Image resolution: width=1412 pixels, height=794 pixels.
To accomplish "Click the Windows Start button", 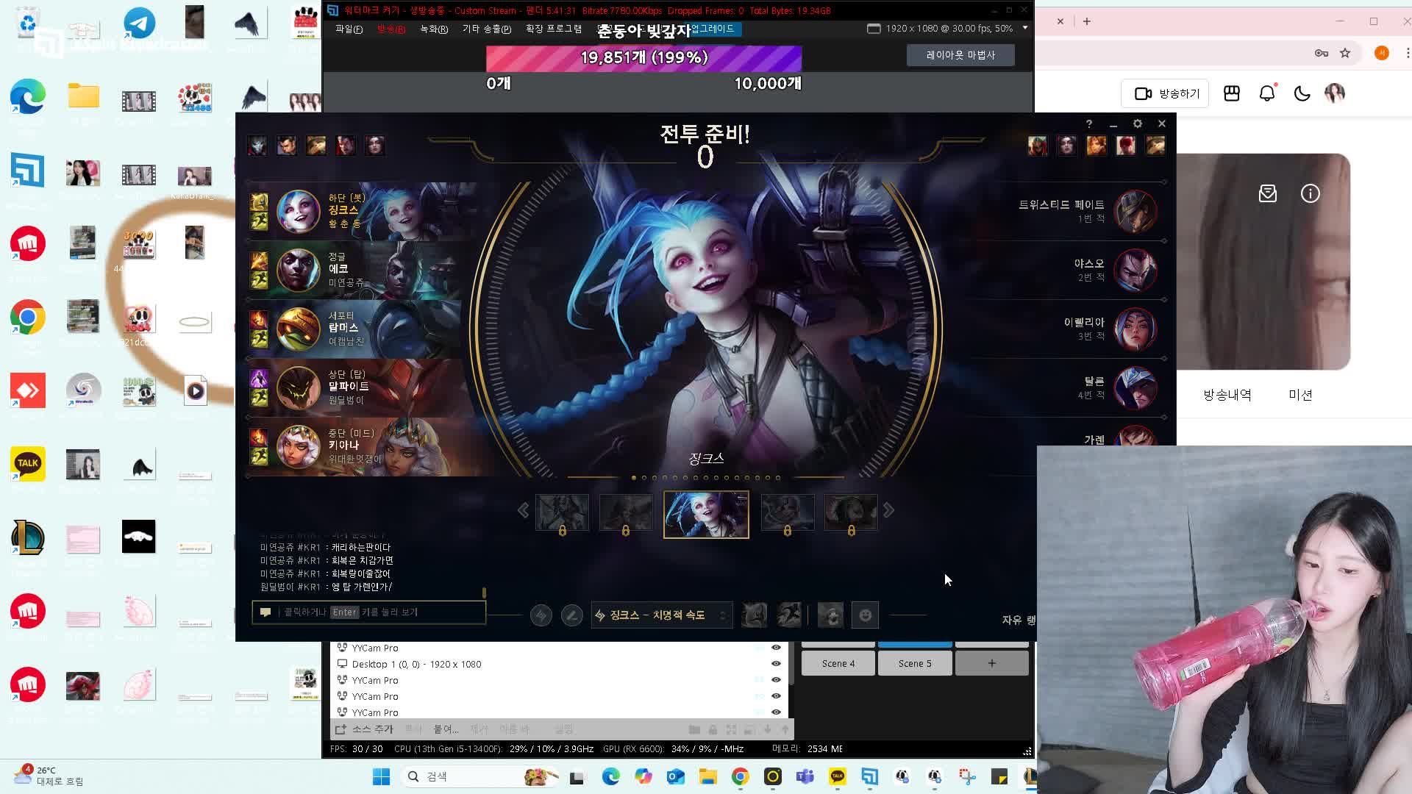I will tap(381, 776).
